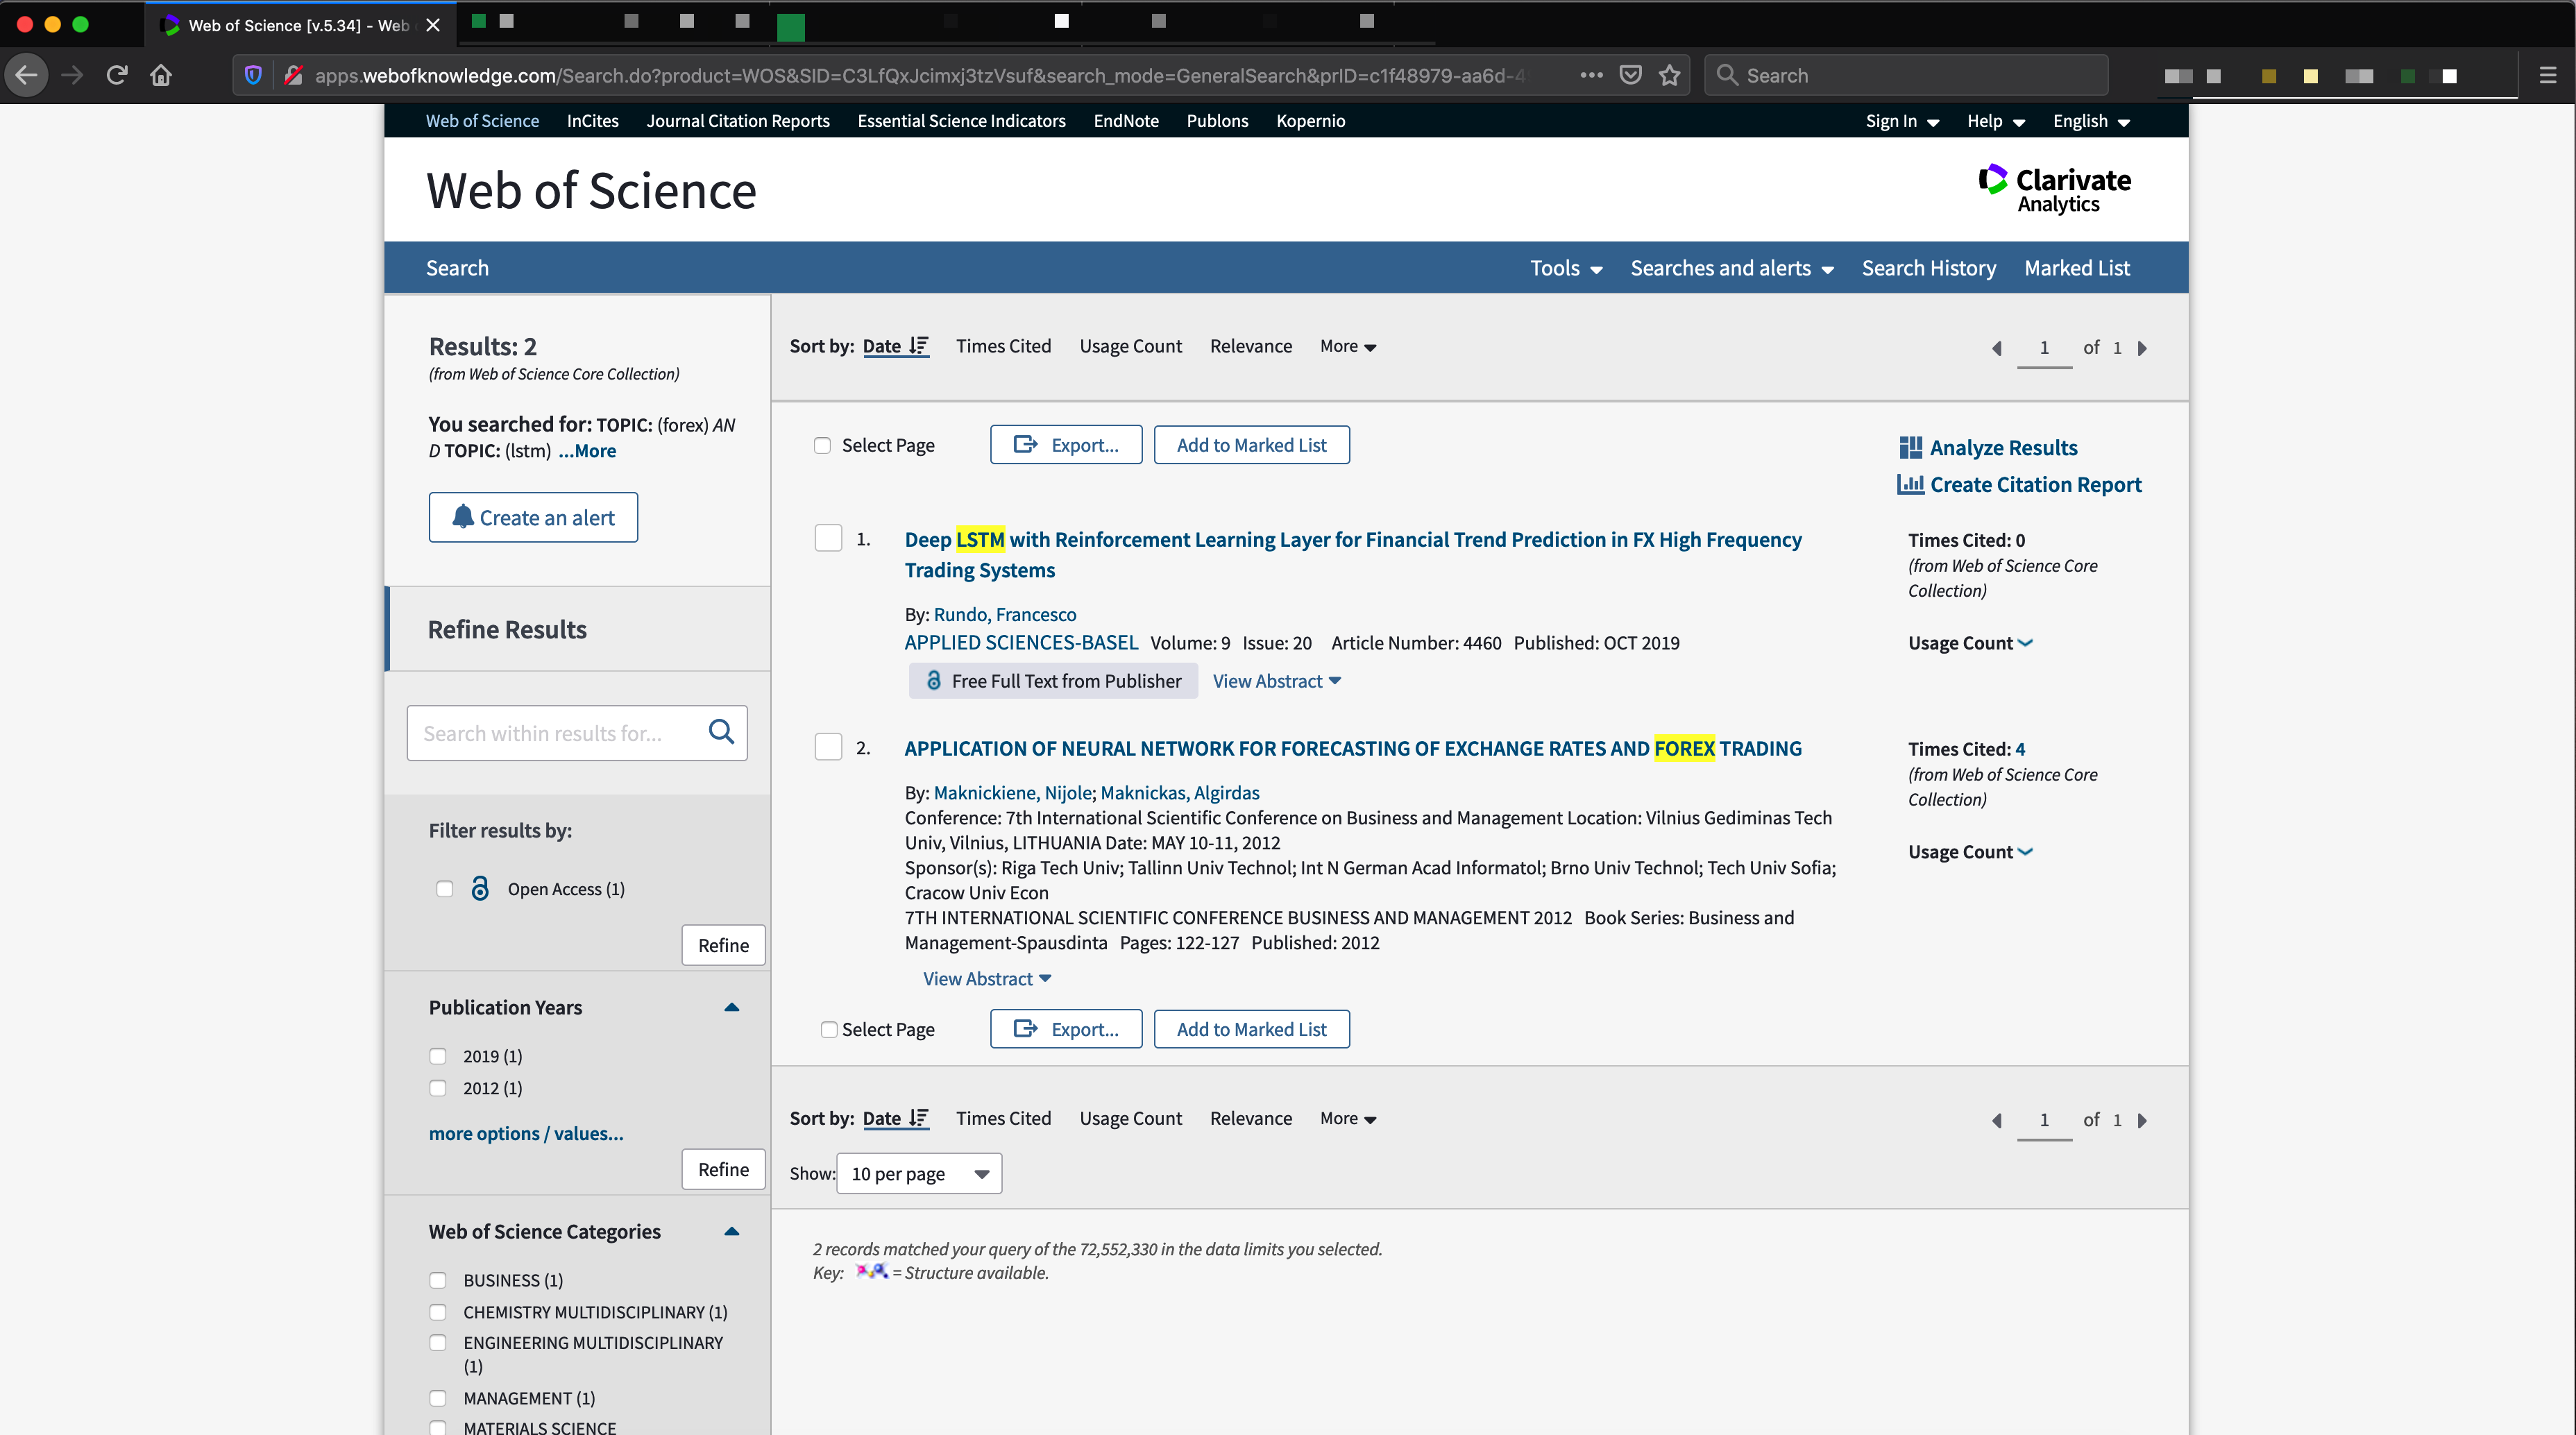The height and width of the screenshot is (1435, 2576).
Task: Expand the Tools dropdown menu
Action: point(1566,268)
